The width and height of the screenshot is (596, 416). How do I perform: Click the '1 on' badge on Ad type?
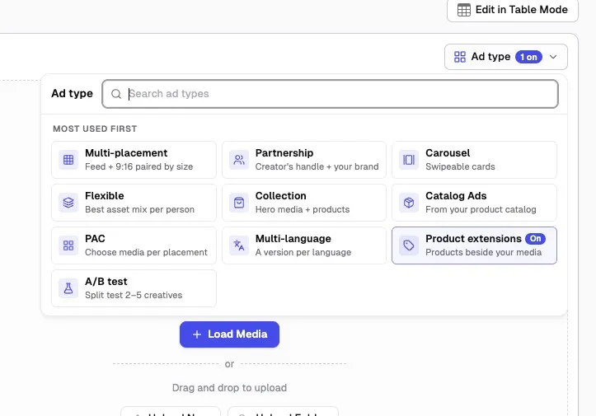click(x=528, y=57)
